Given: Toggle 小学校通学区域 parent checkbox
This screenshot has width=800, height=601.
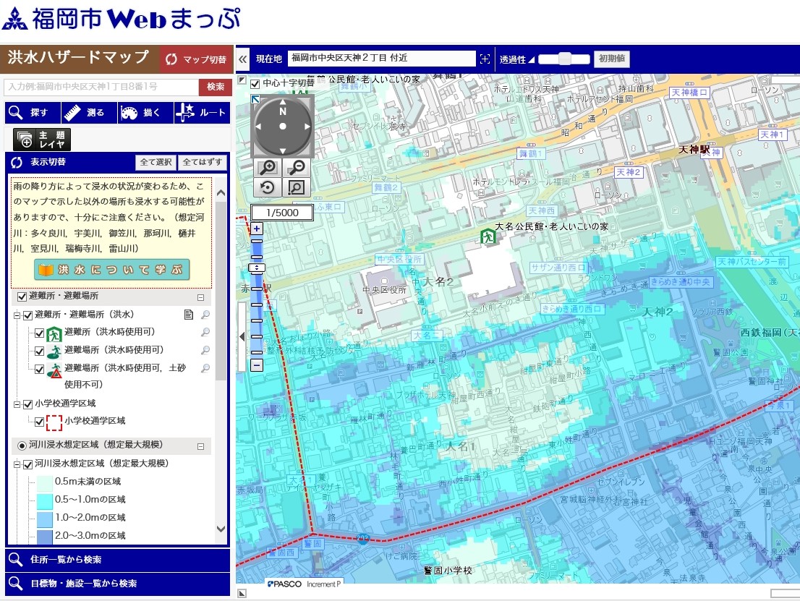Looking at the screenshot, I should [28, 404].
